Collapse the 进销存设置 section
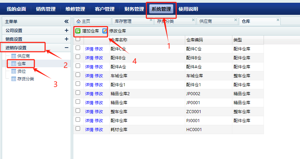The width and height of the screenshot is (300, 159). [66, 48]
